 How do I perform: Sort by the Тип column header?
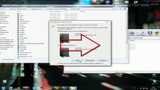tap(66, 11)
